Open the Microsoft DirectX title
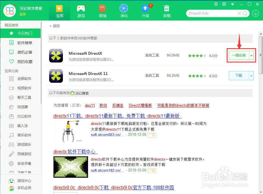 coord(85,53)
